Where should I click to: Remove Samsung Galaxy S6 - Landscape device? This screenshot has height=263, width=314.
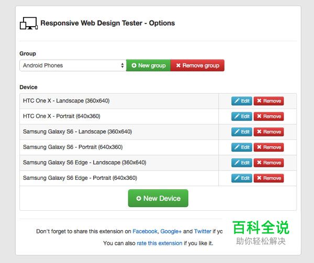click(269, 132)
